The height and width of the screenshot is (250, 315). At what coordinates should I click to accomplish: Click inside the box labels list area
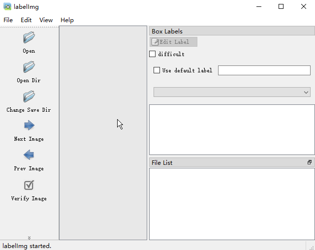[x=232, y=130]
